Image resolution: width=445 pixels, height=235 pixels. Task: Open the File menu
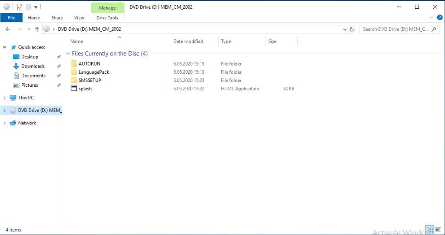pyautogui.click(x=11, y=18)
